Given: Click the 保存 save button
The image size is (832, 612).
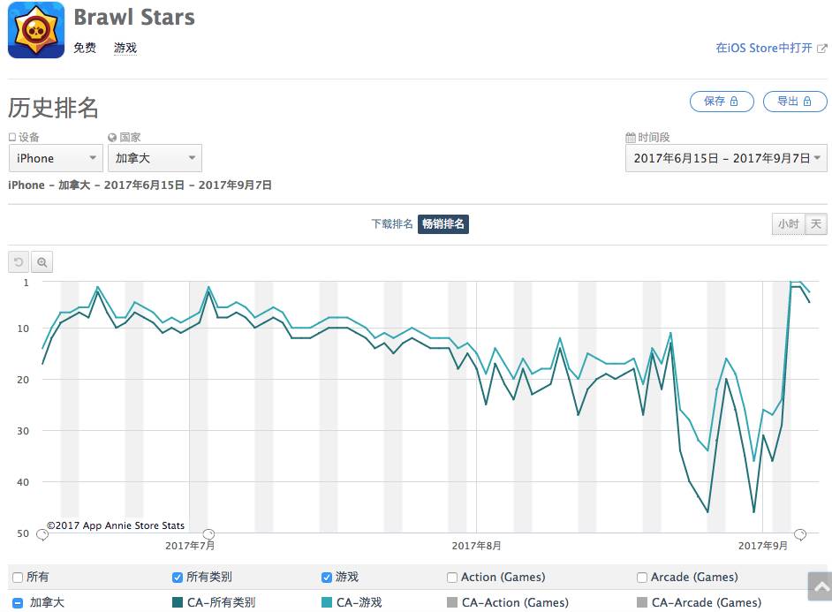Looking at the screenshot, I should (x=721, y=102).
